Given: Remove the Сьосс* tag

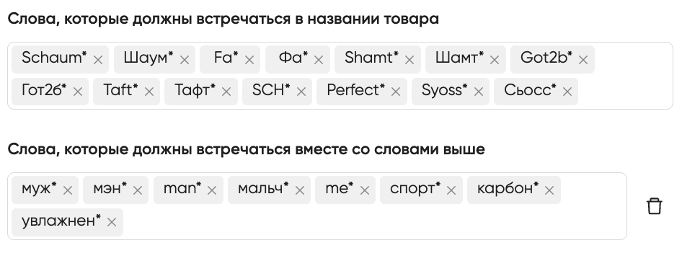Looking at the screenshot, I should click(x=567, y=92).
